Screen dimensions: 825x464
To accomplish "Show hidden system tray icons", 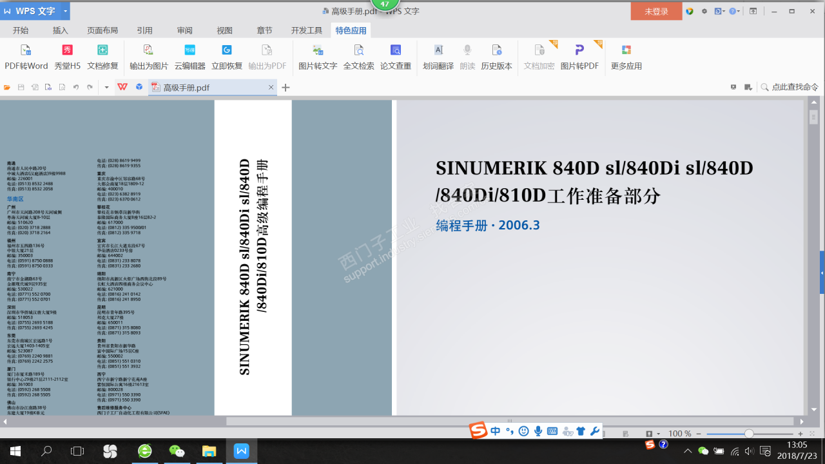I will pos(687,450).
